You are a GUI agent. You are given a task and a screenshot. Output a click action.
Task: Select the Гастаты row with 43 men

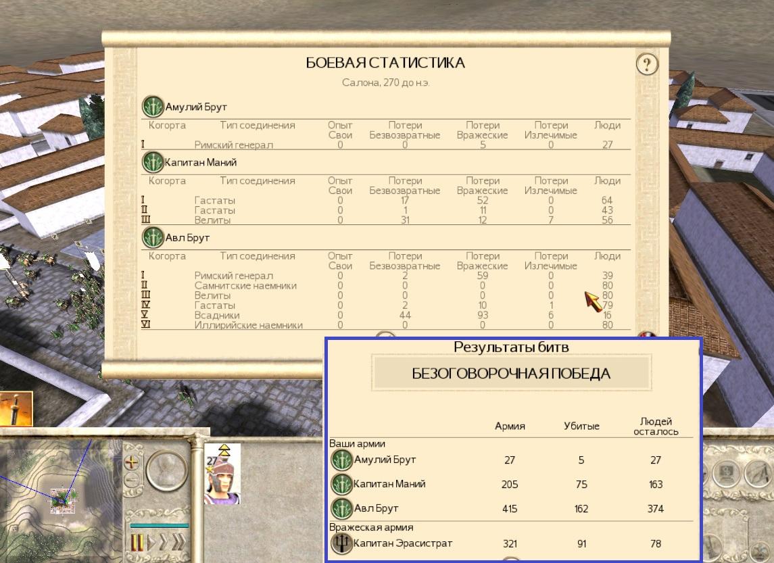pyautogui.click(x=385, y=210)
